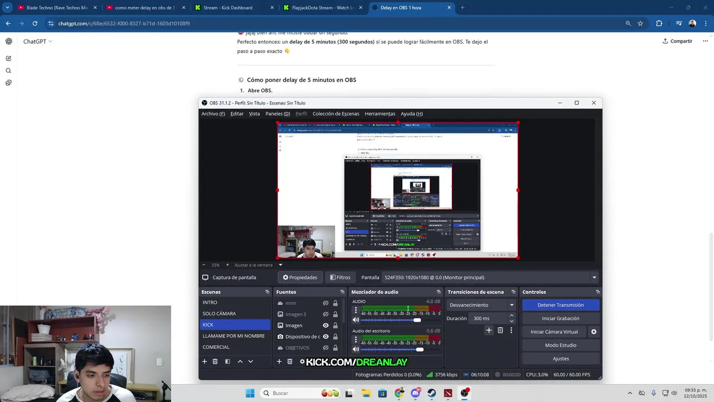
Task: Open Discord from the taskbar
Action: tap(416, 393)
